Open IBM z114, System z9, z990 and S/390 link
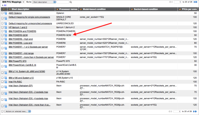Screen dimensions: 199x115 click(27, 71)
